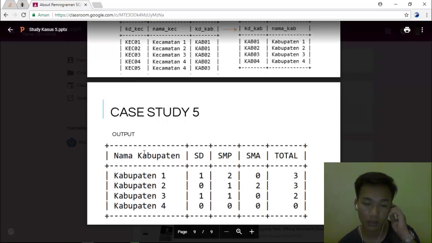Open the blue browser extension icon
The image size is (432, 243).
point(416,15)
